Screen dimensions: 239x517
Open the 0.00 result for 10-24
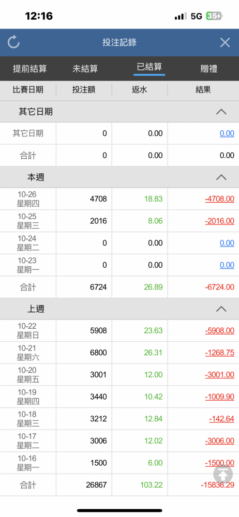click(227, 243)
